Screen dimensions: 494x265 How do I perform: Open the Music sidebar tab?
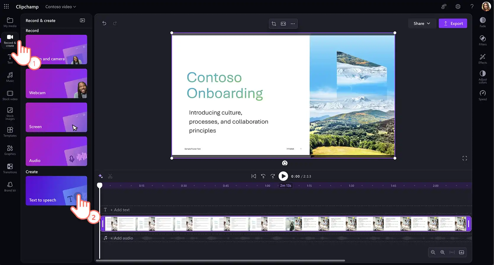coord(10,77)
